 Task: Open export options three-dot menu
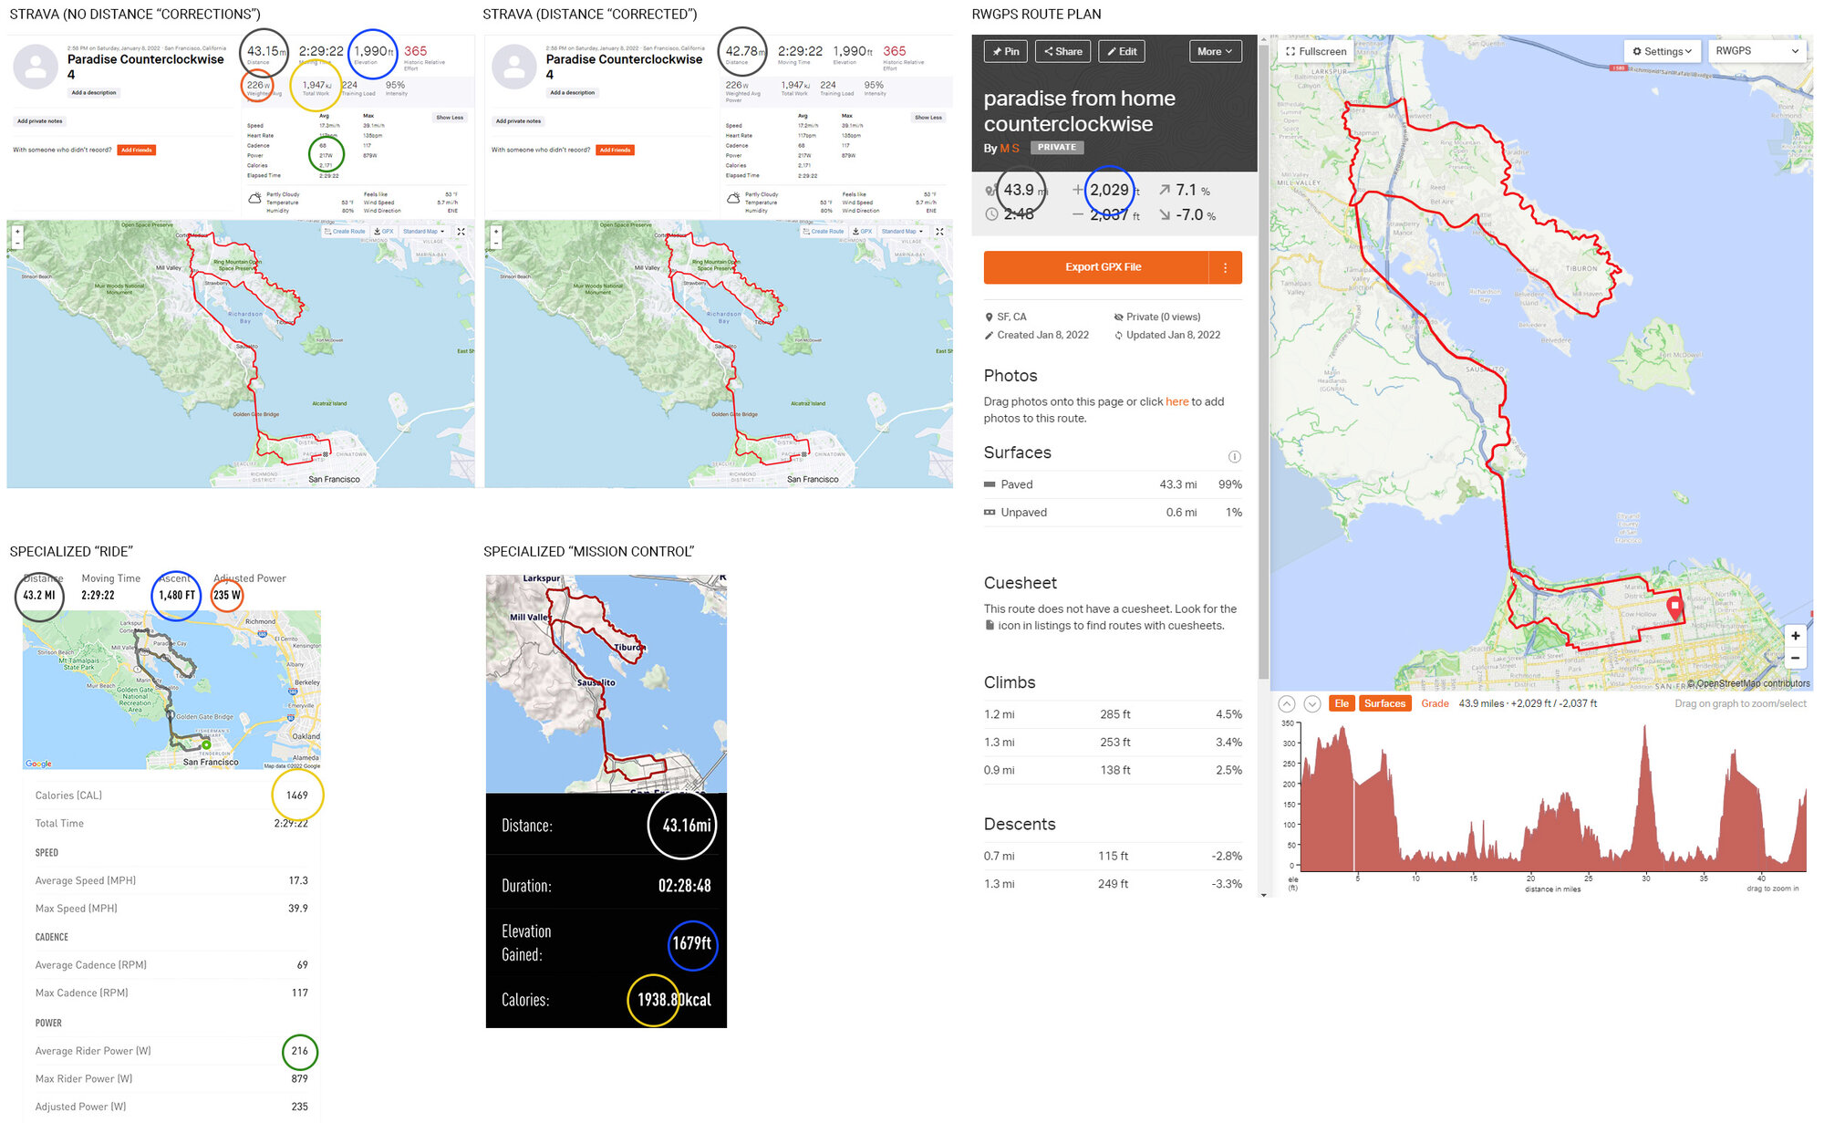tap(1225, 267)
